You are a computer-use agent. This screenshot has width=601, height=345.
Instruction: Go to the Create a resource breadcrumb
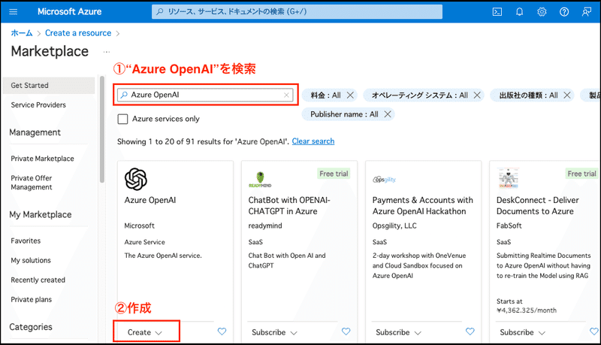tap(78, 33)
